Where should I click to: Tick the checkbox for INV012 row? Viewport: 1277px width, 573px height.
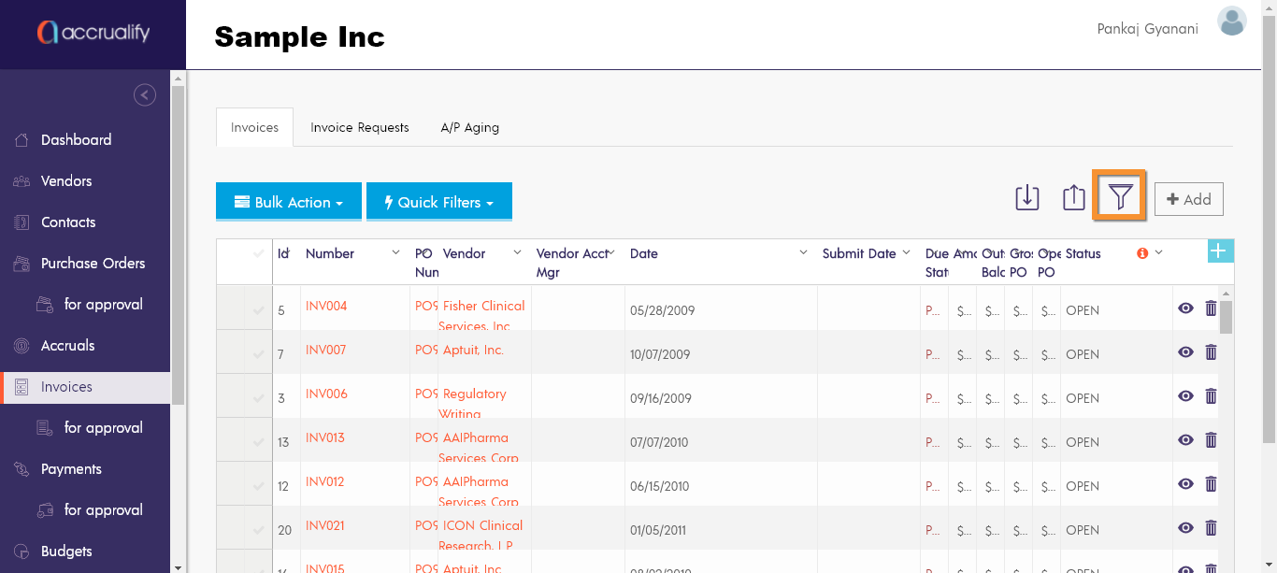click(257, 486)
